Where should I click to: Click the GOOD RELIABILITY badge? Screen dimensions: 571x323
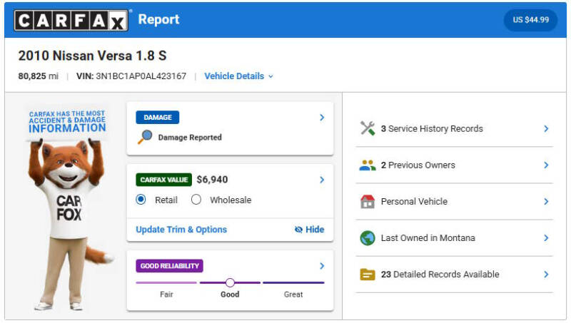(x=170, y=266)
